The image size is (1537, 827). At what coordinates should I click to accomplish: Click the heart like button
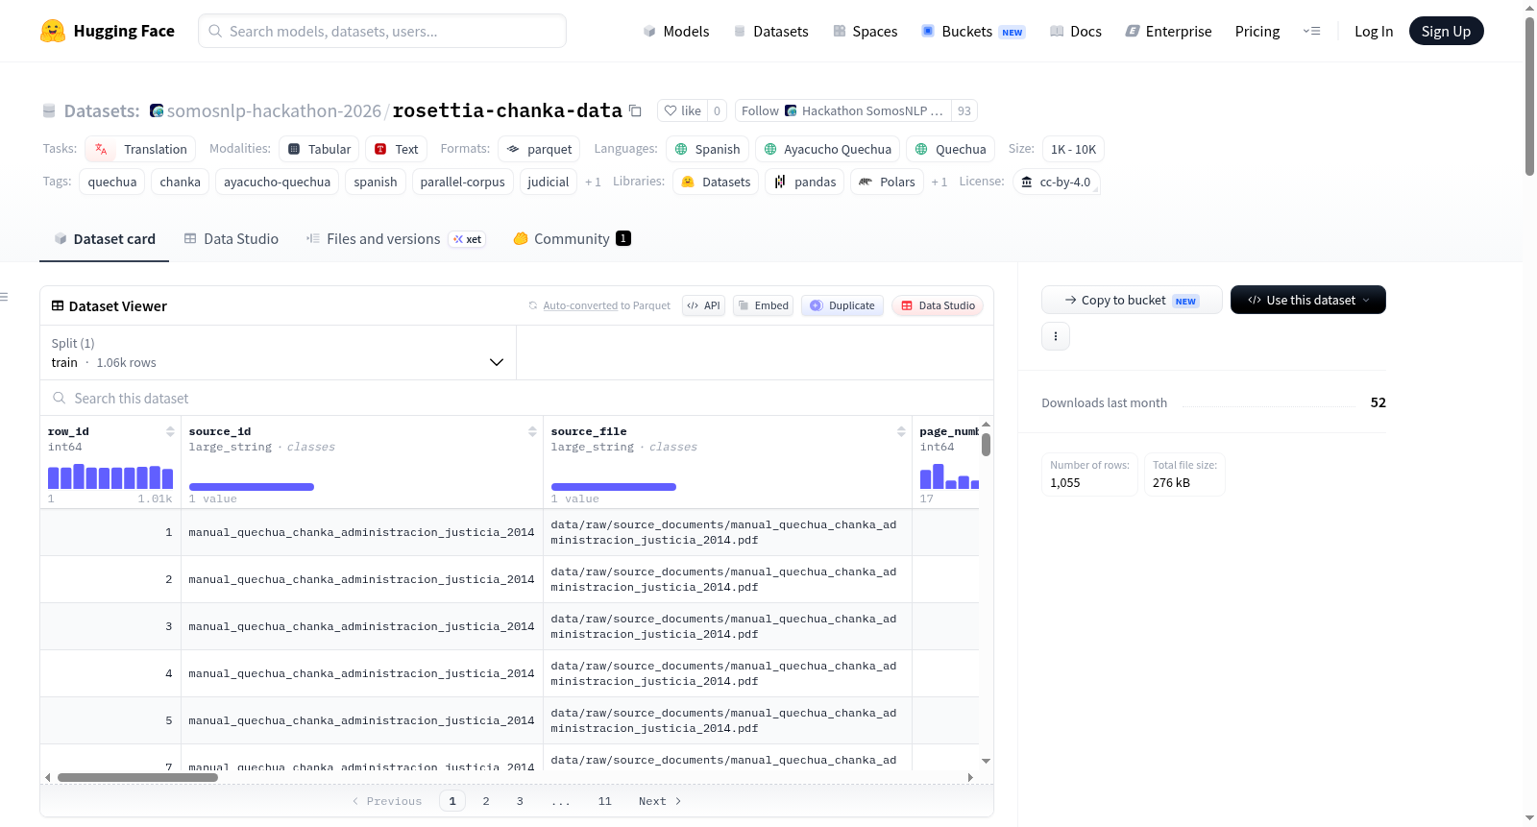click(682, 110)
